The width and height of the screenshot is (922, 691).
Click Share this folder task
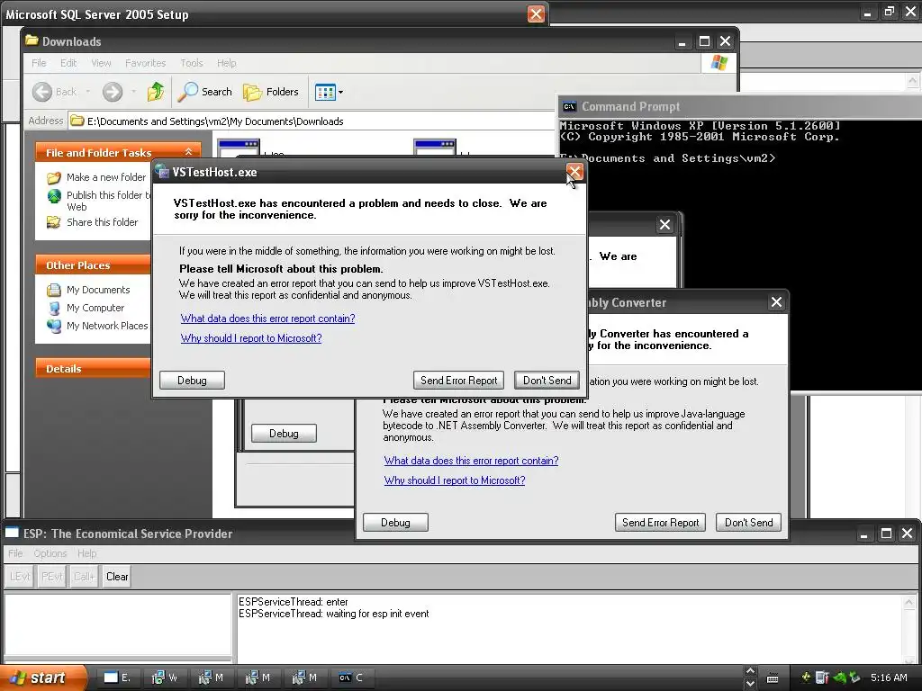click(93, 222)
